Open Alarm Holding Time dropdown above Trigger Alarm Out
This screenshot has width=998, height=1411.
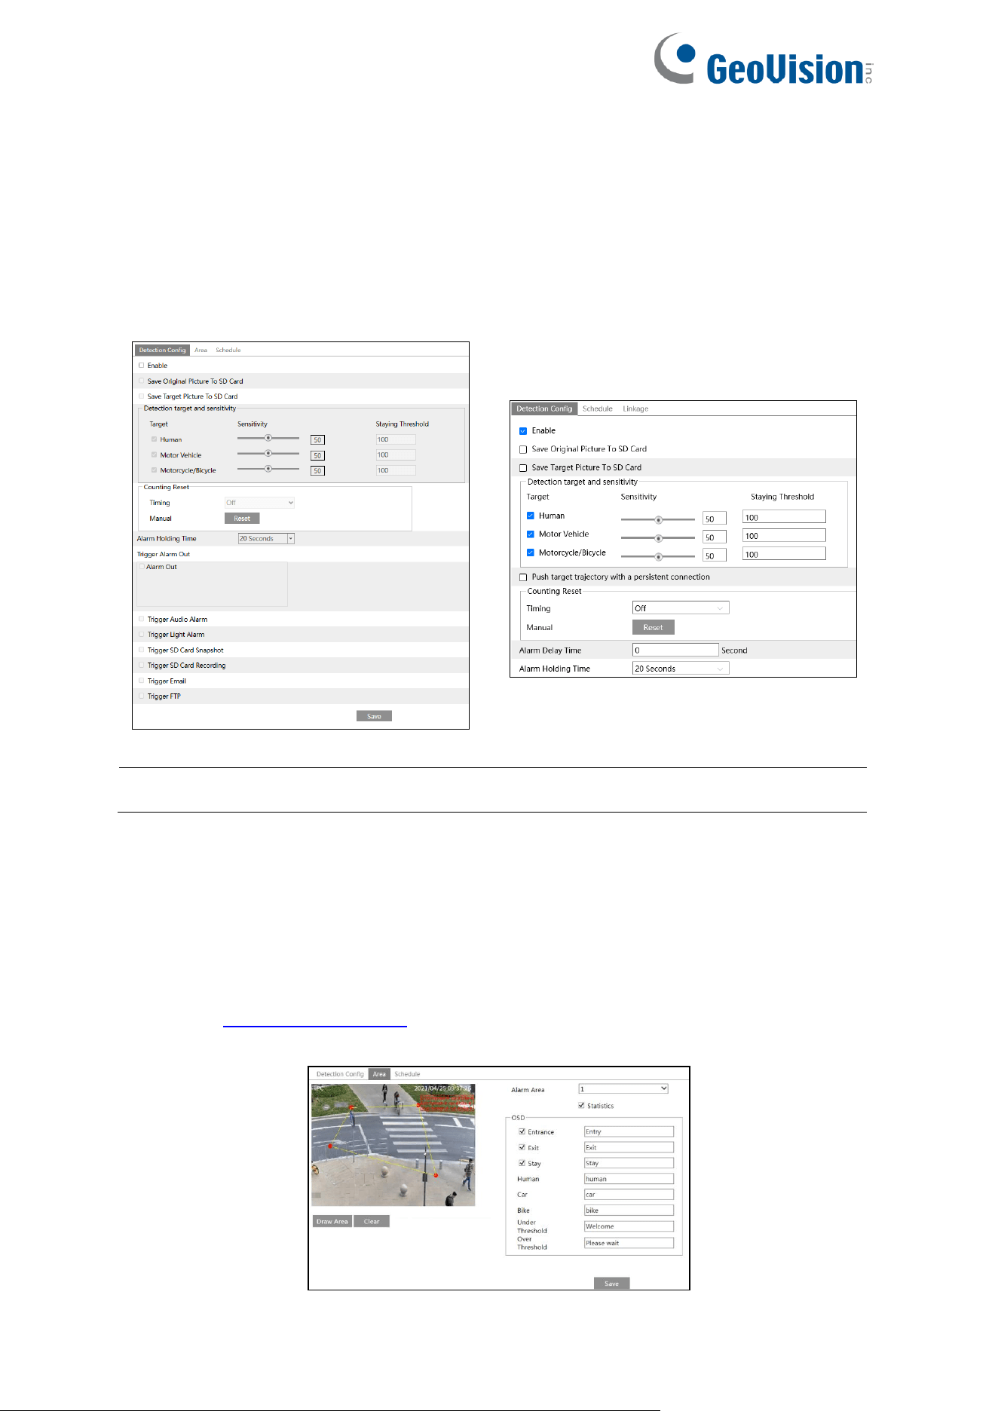(x=266, y=538)
